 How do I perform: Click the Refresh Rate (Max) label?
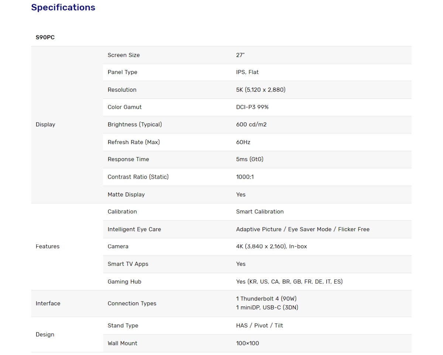[x=134, y=142]
